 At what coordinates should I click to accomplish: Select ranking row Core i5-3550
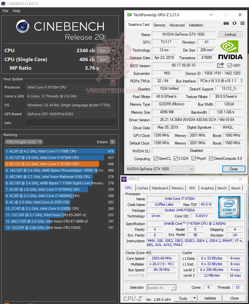click(60, 202)
